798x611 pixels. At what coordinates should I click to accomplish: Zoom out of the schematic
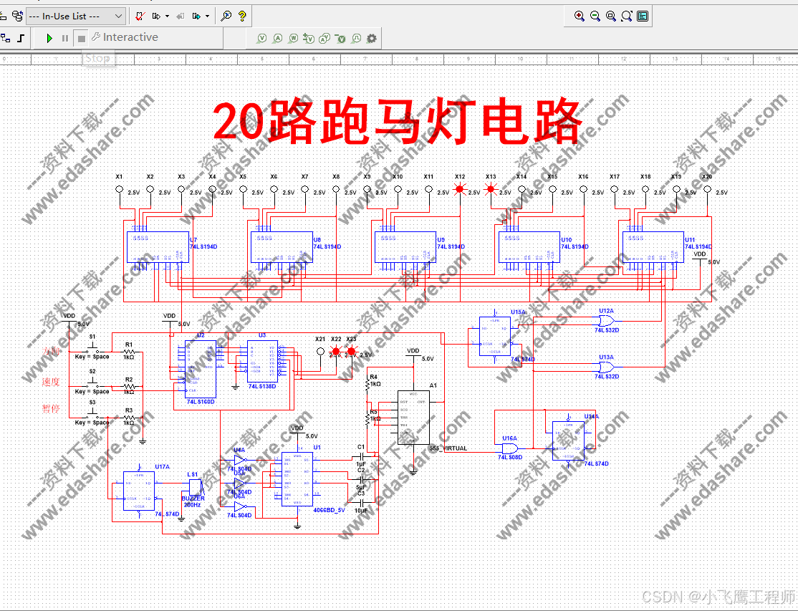coord(595,16)
